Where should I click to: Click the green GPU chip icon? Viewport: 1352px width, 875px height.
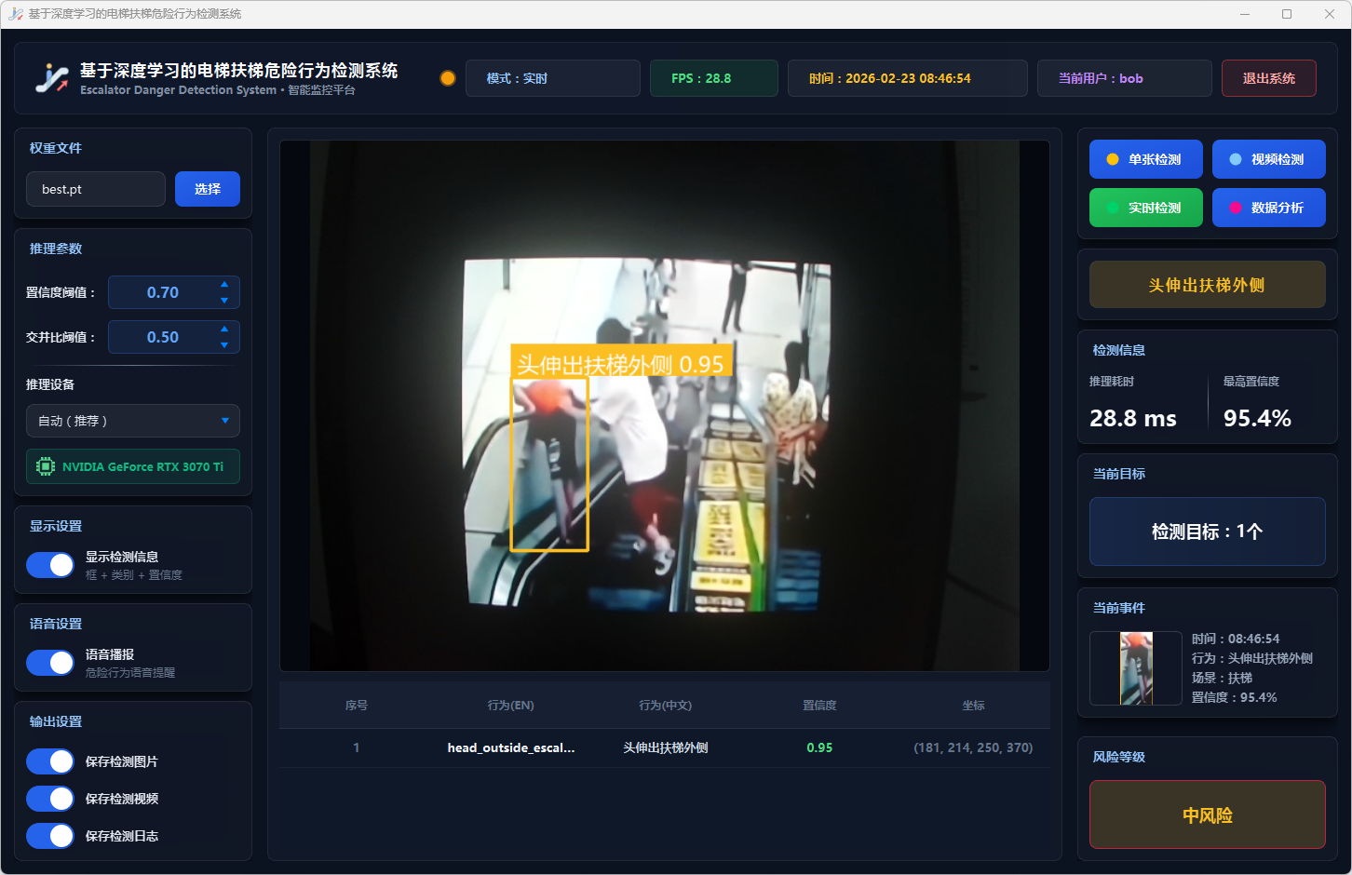tap(45, 466)
